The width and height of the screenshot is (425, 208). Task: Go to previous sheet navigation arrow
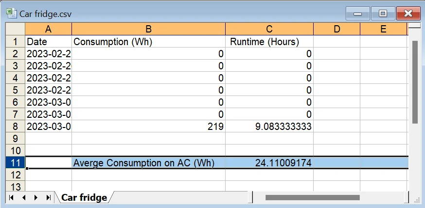(23, 198)
